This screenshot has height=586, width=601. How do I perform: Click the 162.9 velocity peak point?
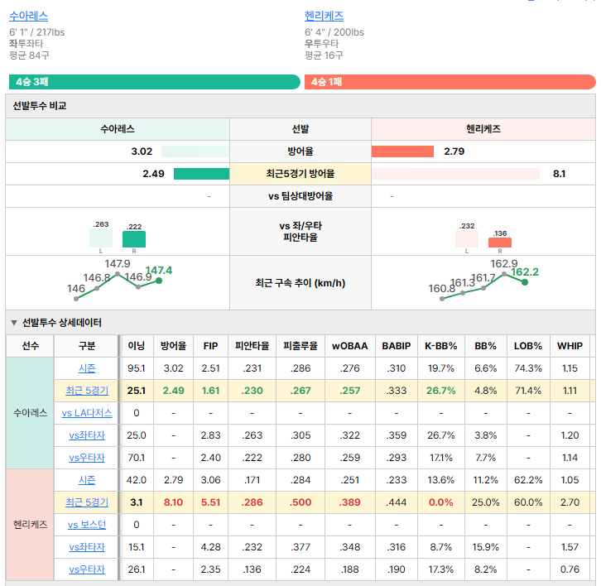[504, 274]
